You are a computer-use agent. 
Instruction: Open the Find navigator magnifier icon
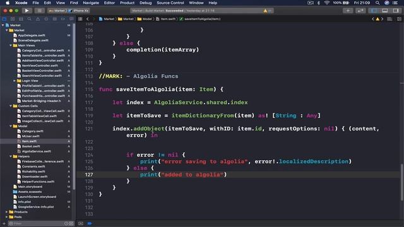(x=30, y=19)
